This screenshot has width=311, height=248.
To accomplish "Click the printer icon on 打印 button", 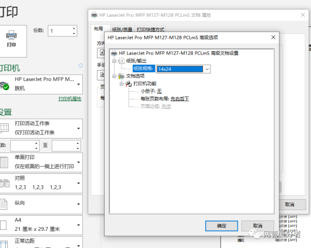I will click(11, 35).
